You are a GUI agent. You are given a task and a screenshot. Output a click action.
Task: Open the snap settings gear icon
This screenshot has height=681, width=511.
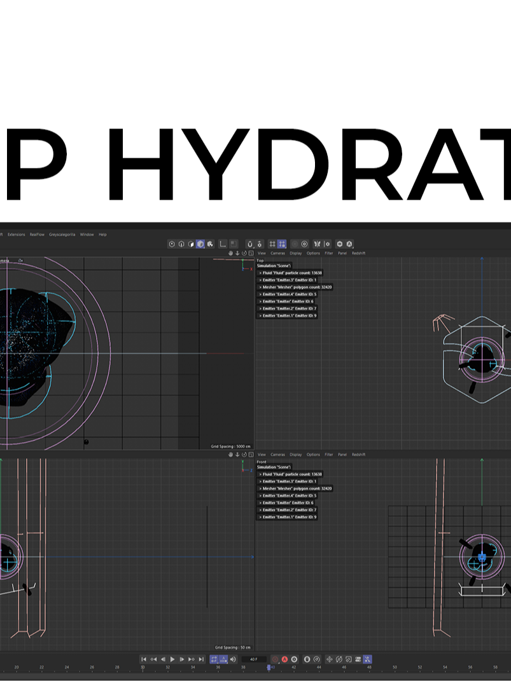click(260, 244)
